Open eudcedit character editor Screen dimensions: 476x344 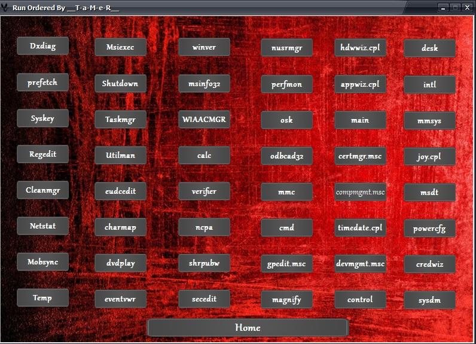(121, 191)
